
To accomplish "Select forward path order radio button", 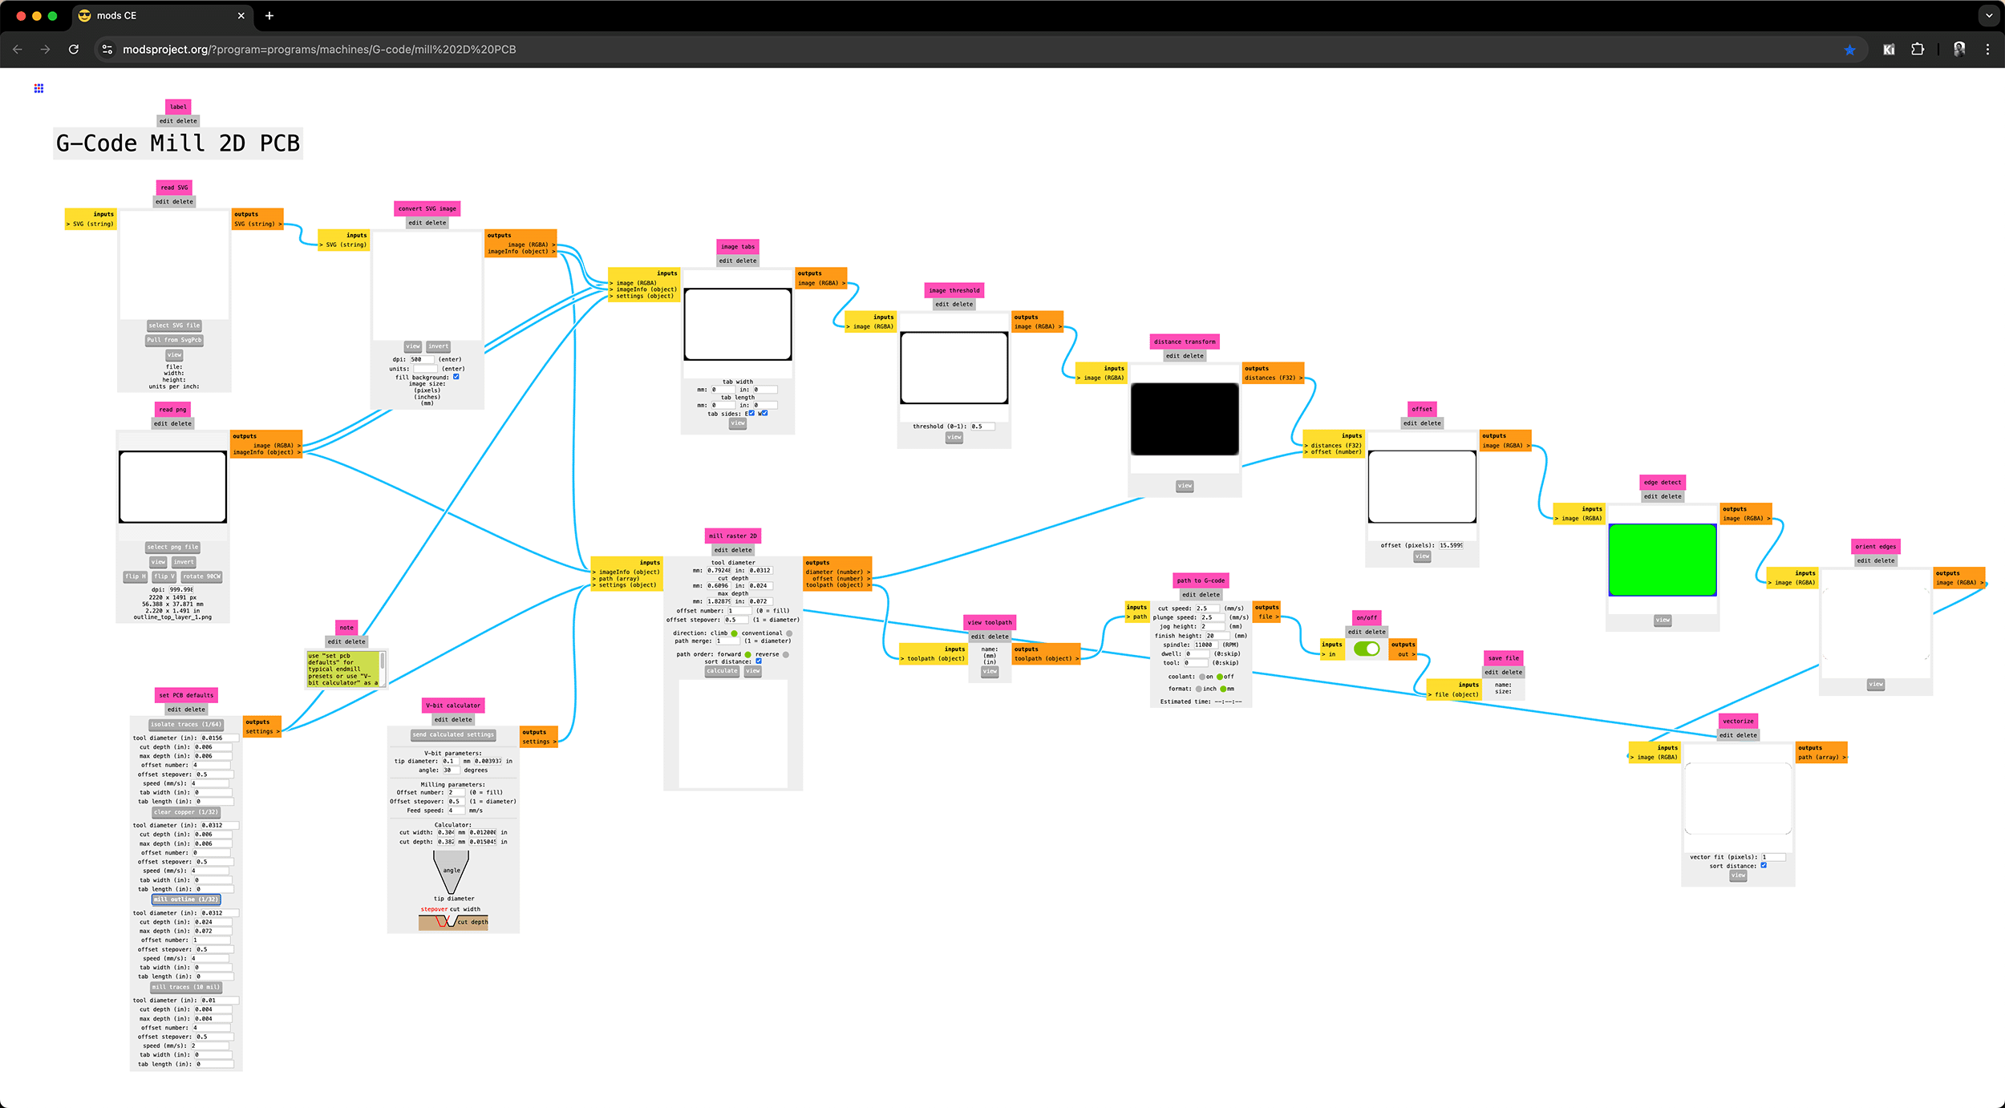I will [x=748, y=654].
